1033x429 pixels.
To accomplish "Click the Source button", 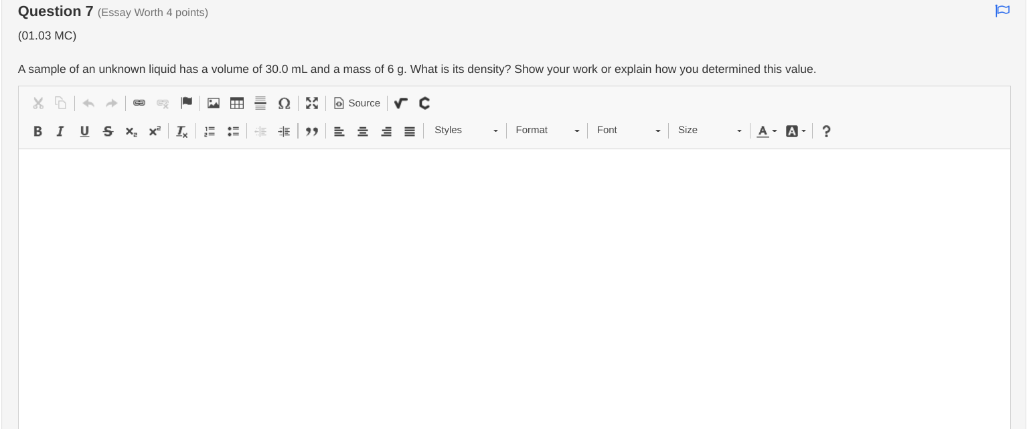I will pyautogui.click(x=357, y=103).
